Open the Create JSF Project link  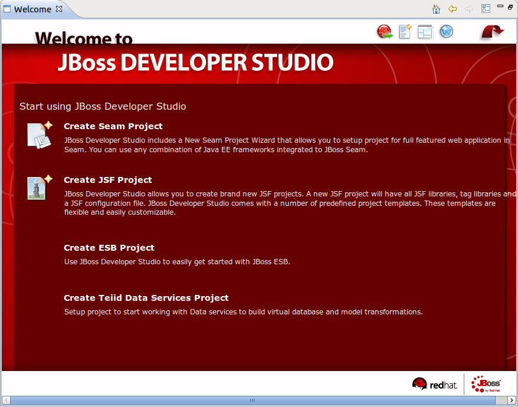point(108,180)
